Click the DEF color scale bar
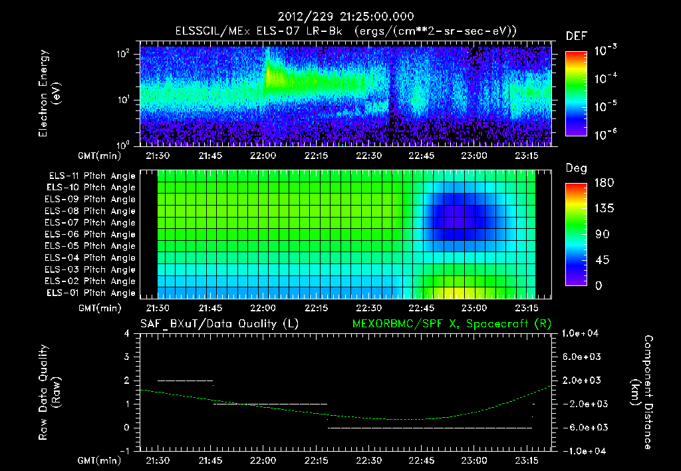This screenshot has width=681, height=471. coord(576,94)
